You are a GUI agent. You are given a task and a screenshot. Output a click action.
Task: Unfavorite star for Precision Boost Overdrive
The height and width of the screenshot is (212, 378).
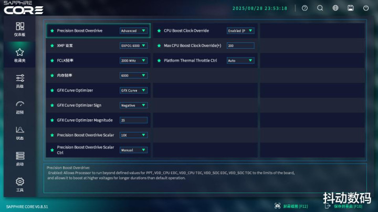click(x=52, y=31)
